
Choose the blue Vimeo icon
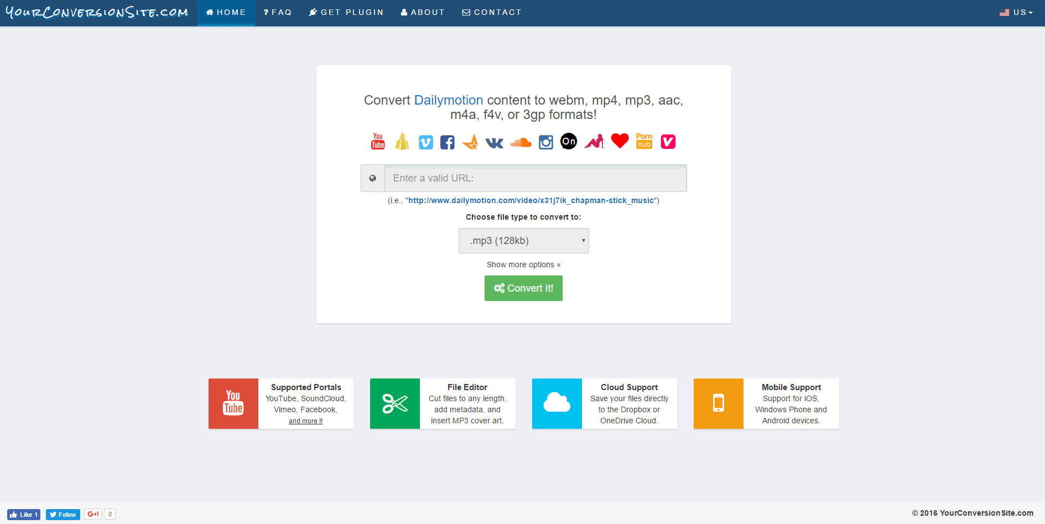tap(426, 143)
